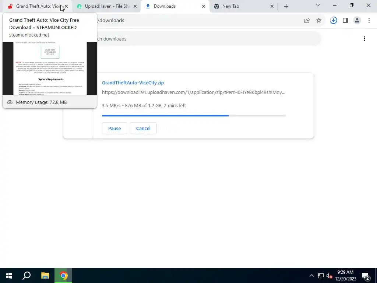Open the GrandTheftAuto-ViceCity.zip file link
This screenshot has height=283, width=377.
(133, 83)
